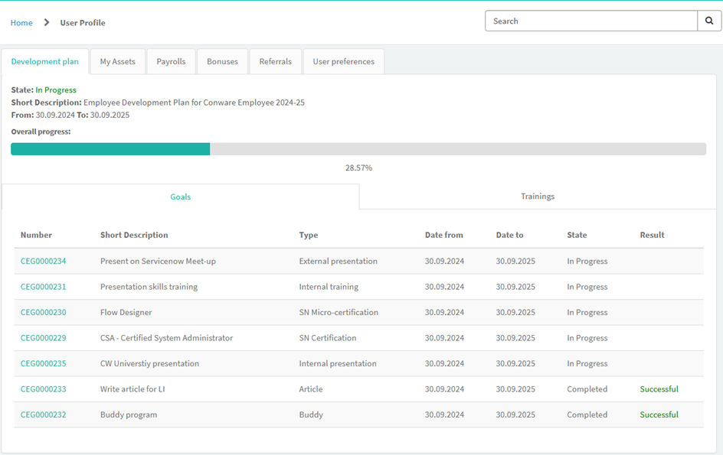
Task: Go to the Referrals tab
Action: [275, 62]
